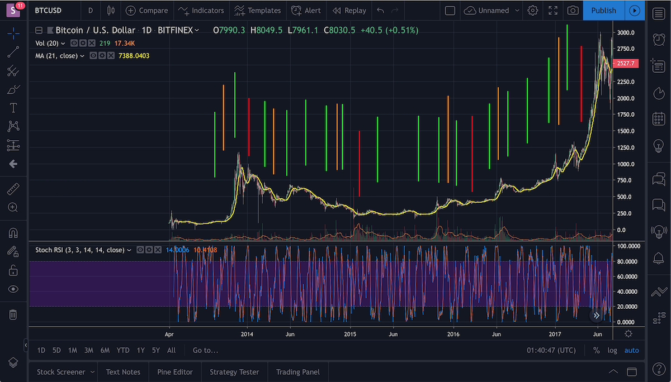Image resolution: width=671 pixels, height=382 pixels.
Task: Take a chart snapshot with camera icon
Action: 573,11
